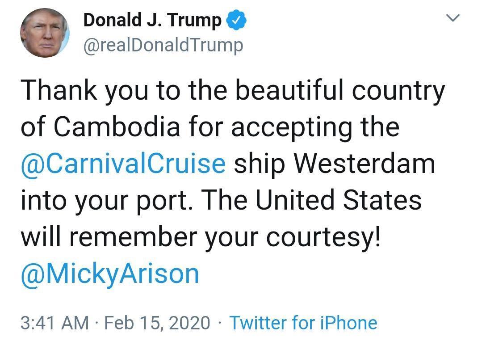Click "Thank you" at the tweet start
Screen dimensions: 482x341
(x=75, y=91)
